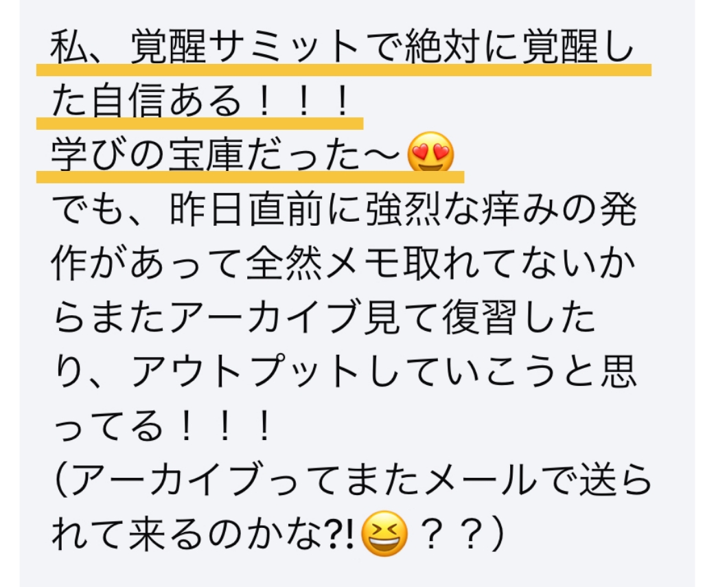The height and width of the screenshot is (587, 727).
Task: Click the line starting でも、昨日直前に
Action: point(344,209)
